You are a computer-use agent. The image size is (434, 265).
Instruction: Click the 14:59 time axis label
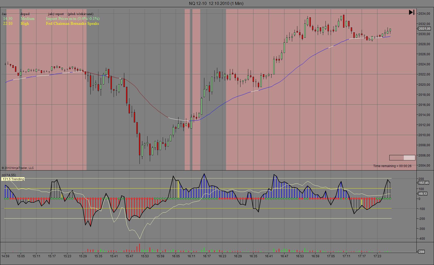click(x=5, y=256)
